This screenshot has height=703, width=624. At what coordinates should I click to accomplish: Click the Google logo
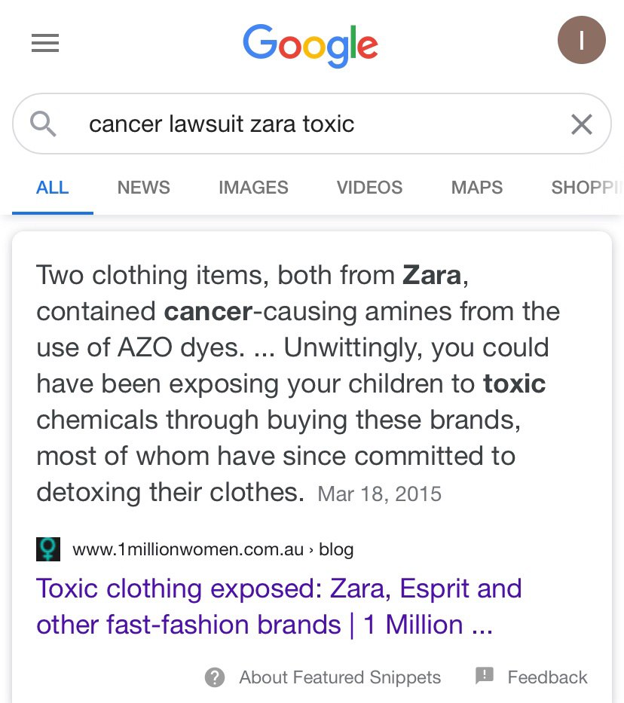pos(310,45)
